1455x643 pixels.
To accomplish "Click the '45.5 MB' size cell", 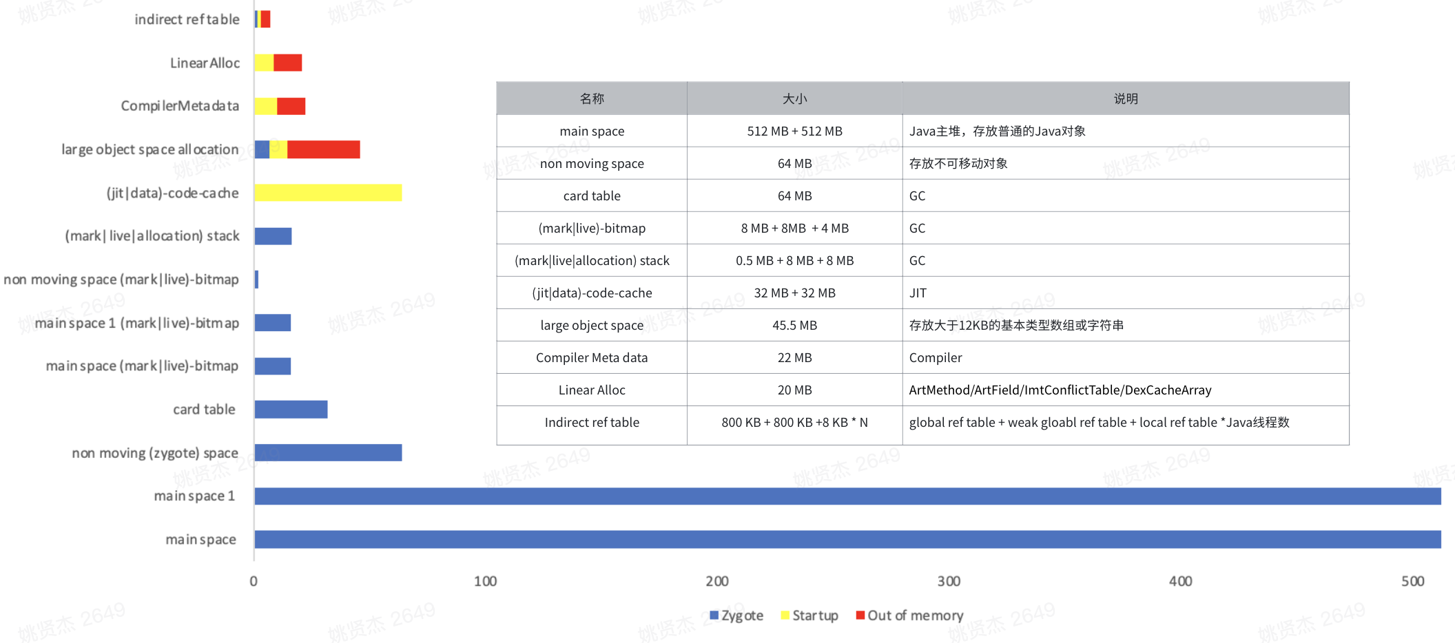I will click(794, 326).
